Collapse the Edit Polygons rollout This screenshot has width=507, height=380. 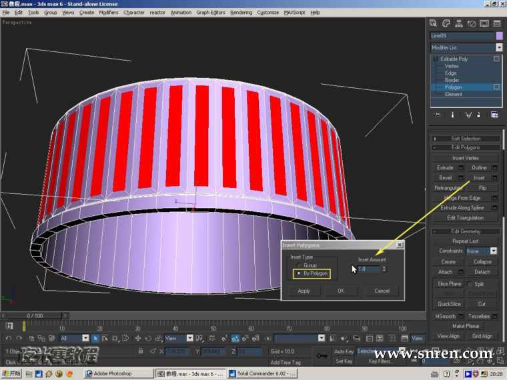(x=465, y=147)
